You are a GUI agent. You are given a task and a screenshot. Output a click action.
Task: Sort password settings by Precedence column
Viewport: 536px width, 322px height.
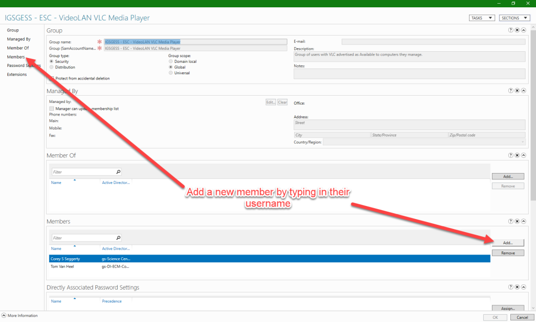pos(112,301)
